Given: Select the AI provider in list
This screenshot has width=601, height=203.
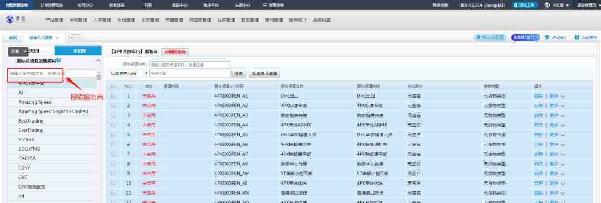Looking at the screenshot, I should [x=21, y=93].
